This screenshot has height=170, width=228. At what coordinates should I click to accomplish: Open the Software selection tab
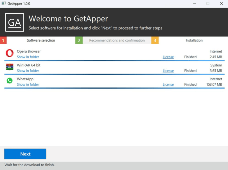pos(41,40)
